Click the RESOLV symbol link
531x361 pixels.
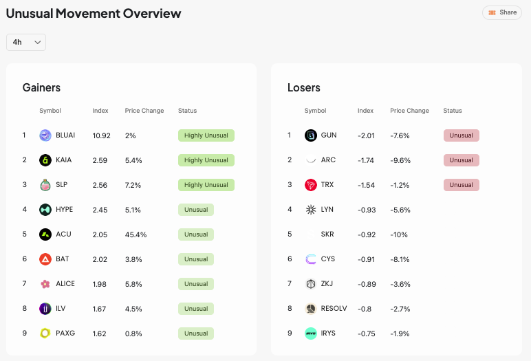(334, 309)
